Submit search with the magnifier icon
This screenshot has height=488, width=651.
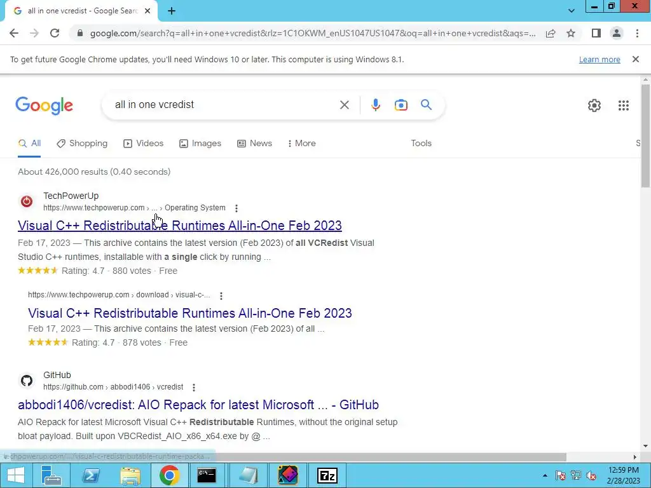pyautogui.click(x=427, y=105)
